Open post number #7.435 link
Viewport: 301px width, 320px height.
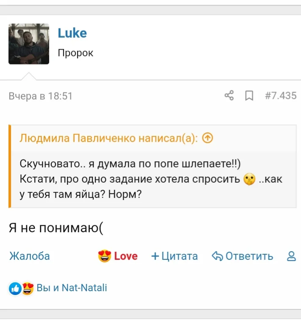pyautogui.click(x=281, y=96)
